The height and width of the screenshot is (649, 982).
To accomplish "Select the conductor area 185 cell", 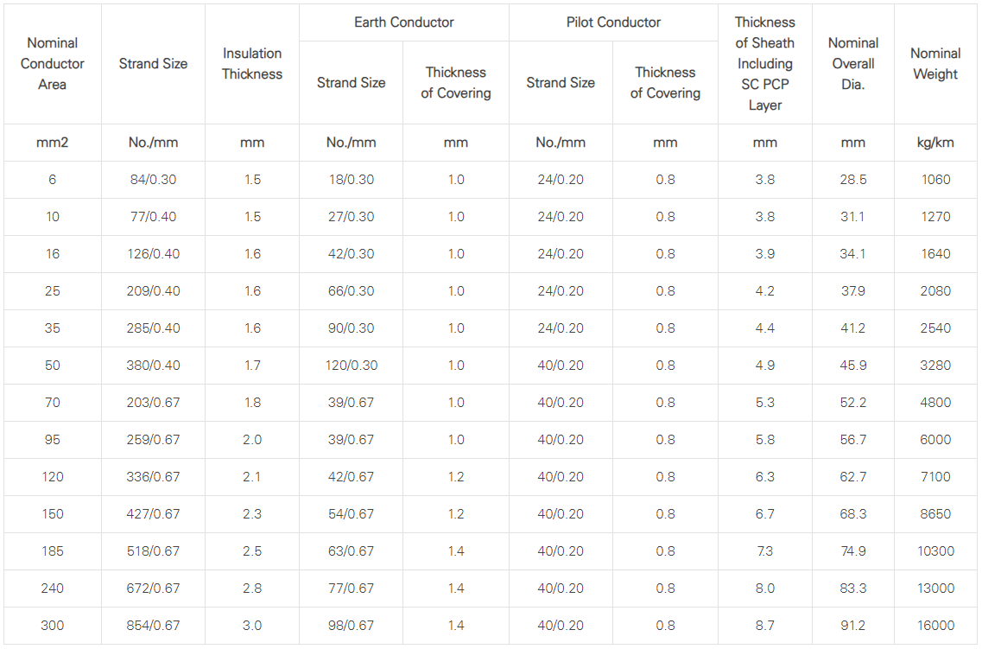I will tap(53, 551).
